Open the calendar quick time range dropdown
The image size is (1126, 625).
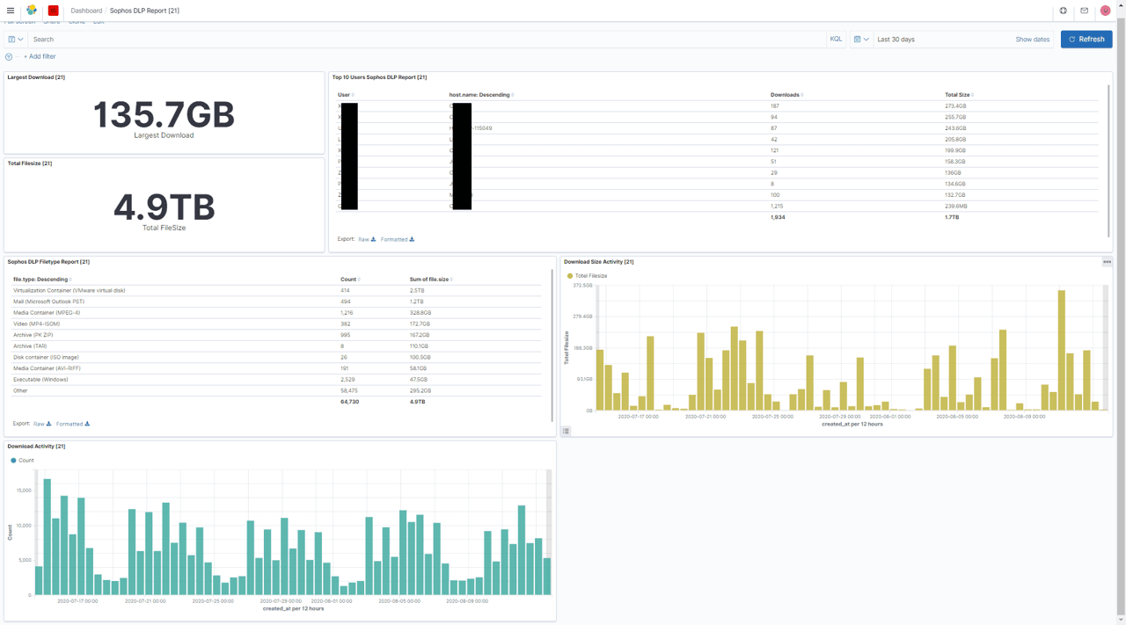point(861,40)
